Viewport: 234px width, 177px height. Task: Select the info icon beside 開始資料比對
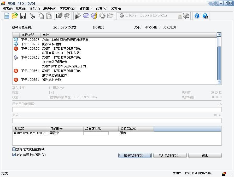[16, 44]
